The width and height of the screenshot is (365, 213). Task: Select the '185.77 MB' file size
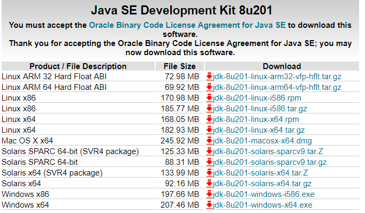[x=180, y=109]
